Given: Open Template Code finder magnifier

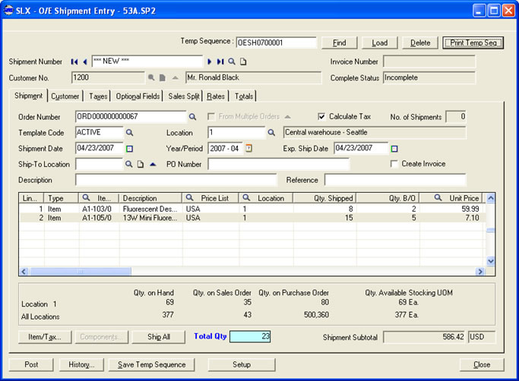Looking at the screenshot, I should point(129,133).
